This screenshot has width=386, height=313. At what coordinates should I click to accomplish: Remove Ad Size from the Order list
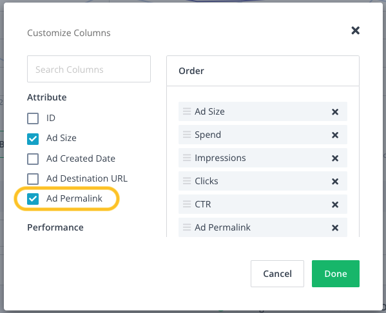335,111
